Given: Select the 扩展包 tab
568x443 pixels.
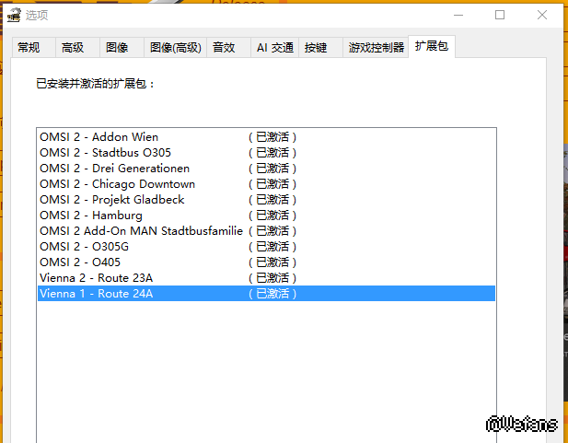Looking at the screenshot, I should click(432, 46).
